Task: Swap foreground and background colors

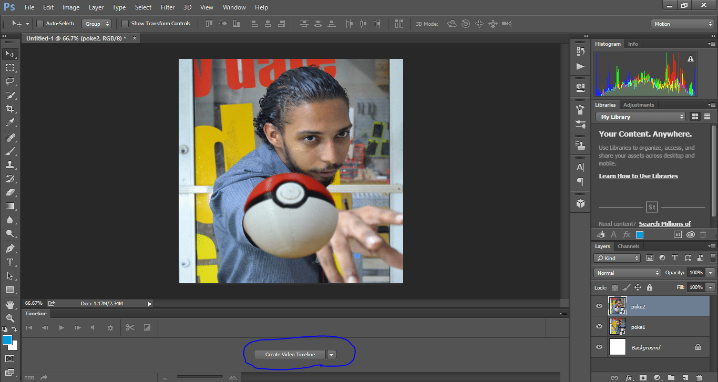Action: point(15,329)
